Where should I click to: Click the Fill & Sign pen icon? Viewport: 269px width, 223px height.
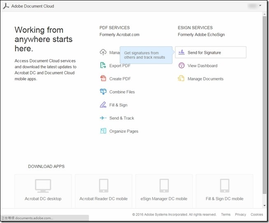[x=103, y=105]
